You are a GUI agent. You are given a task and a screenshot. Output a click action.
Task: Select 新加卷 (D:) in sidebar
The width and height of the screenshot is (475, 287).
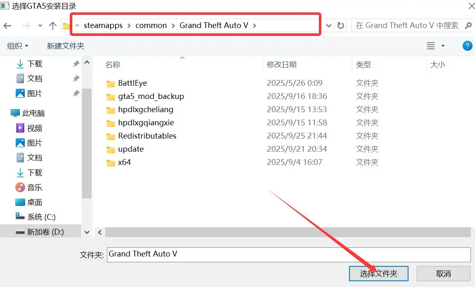pyautogui.click(x=45, y=232)
